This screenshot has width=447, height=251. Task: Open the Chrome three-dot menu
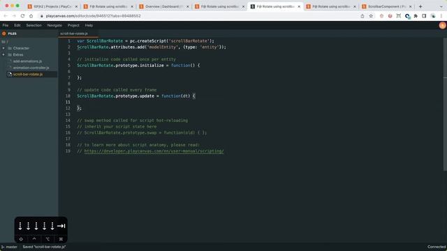tap(441, 16)
